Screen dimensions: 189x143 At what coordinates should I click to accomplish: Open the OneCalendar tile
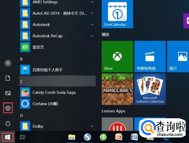point(117,14)
